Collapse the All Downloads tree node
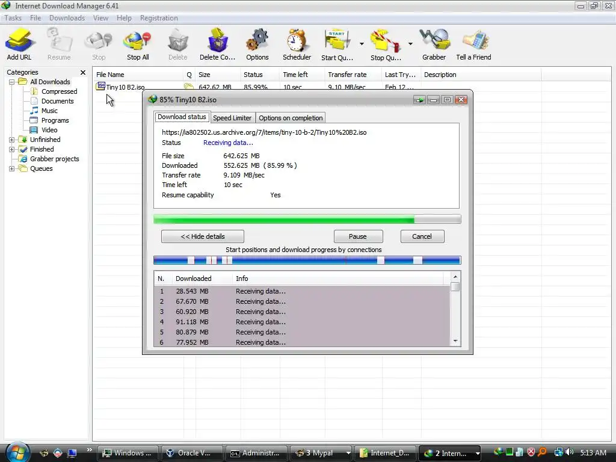616x462 pixels. click(x=12, y=82)
